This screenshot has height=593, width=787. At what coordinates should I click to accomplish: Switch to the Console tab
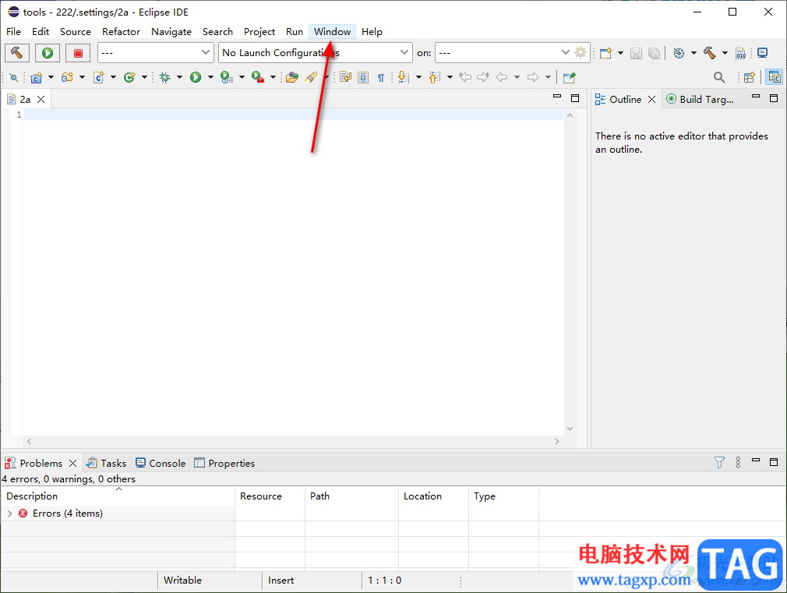coord(161,463)
